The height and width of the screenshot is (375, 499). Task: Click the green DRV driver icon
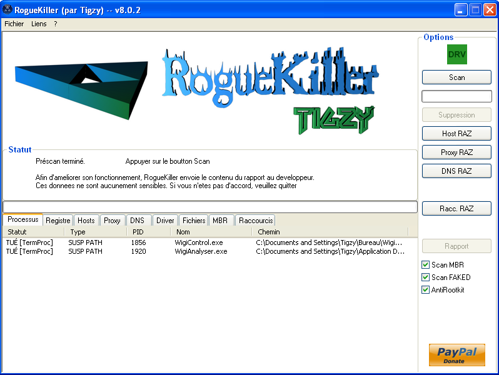pyautogui.click(x=456, y=54)
